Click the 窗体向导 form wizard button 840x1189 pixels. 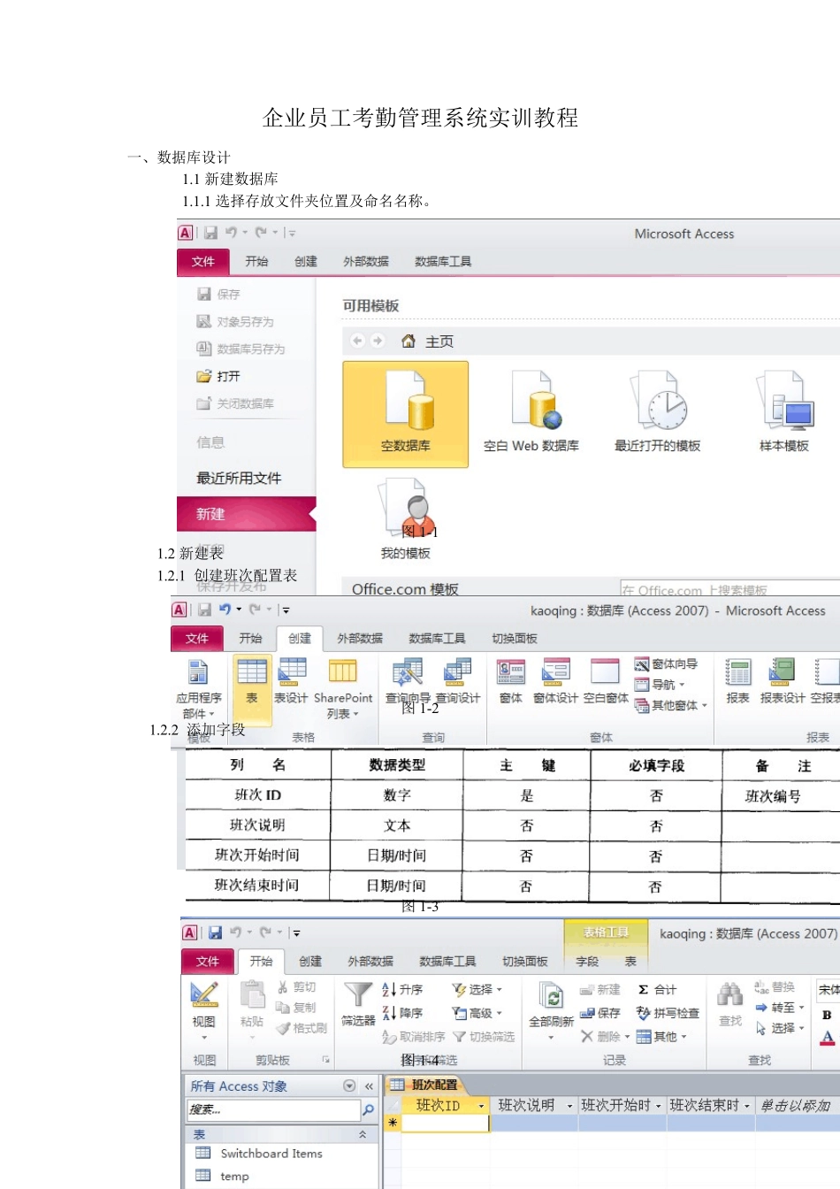667,664
